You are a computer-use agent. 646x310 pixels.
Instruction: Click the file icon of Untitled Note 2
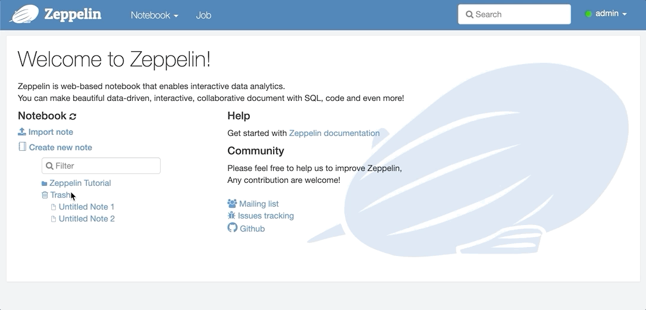pos(53,219)
